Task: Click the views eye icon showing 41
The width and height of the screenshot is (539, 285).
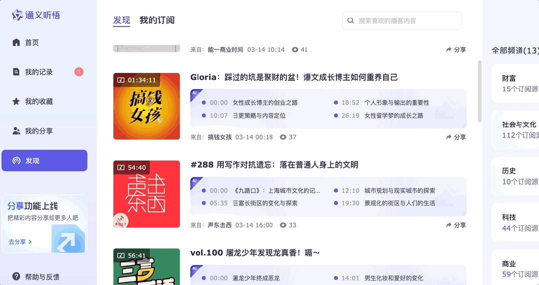Action: [295, 49]
